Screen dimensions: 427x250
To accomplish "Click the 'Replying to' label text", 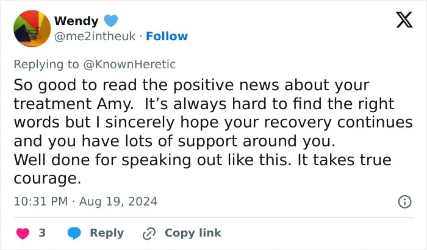I will pyautogui.click(x=46, y=65).
